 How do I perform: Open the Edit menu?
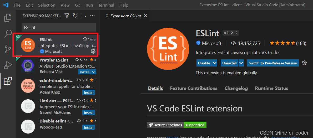(29, 5)
